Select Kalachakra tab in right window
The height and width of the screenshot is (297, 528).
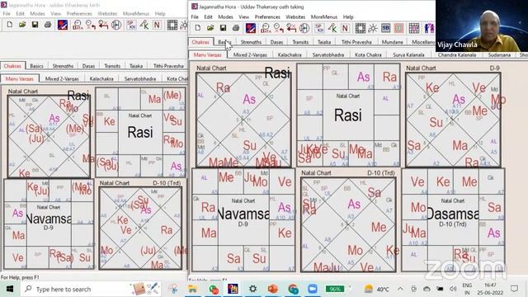290,54
